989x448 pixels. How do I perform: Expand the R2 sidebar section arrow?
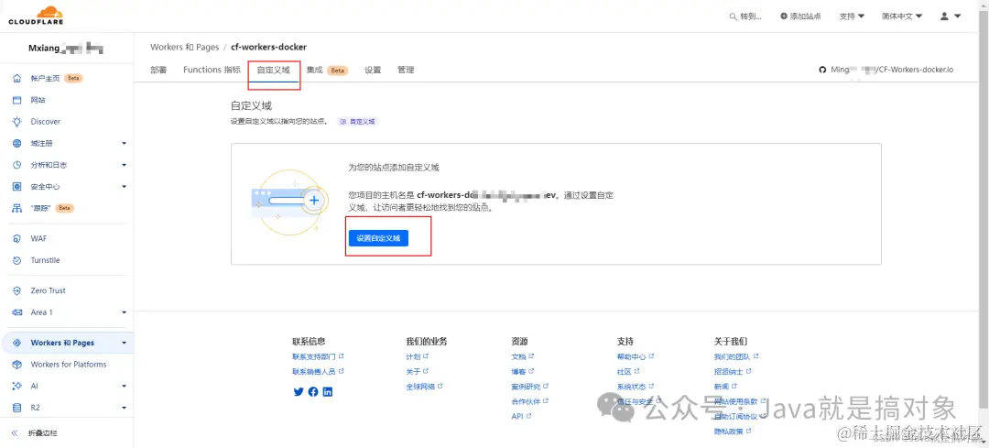pyautogui.click(x=124, y=408)
